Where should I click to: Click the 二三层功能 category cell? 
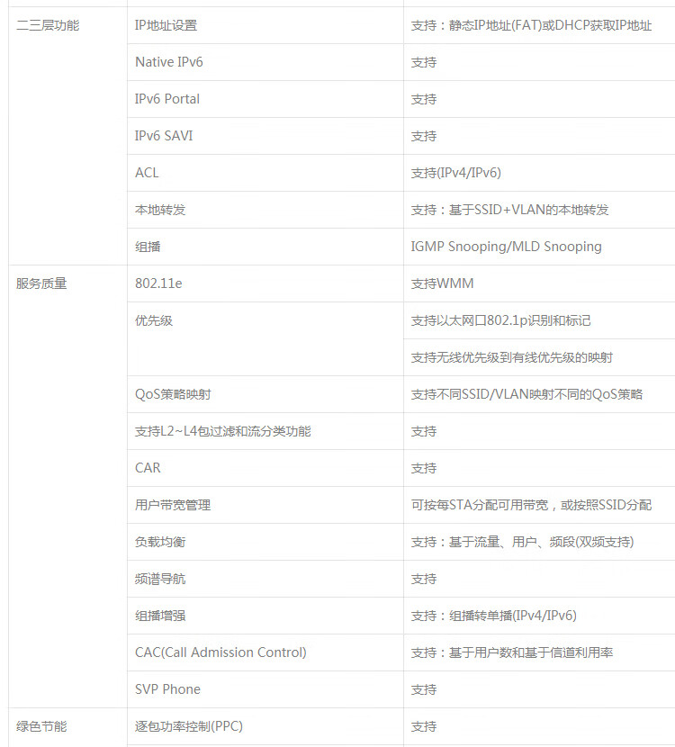pos(48,25)
